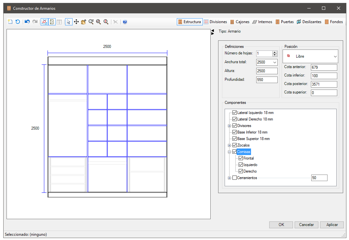Go to the Deslizantes tab
349x240 pixels.
[x=309, y=21]
